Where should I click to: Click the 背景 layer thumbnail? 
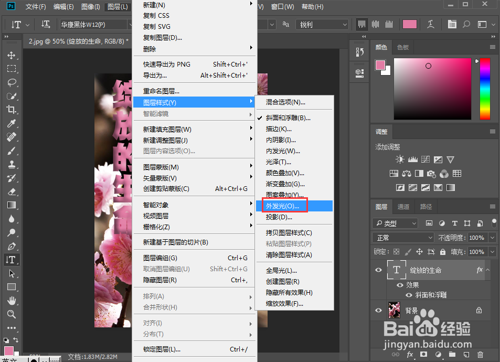point(394,310)
